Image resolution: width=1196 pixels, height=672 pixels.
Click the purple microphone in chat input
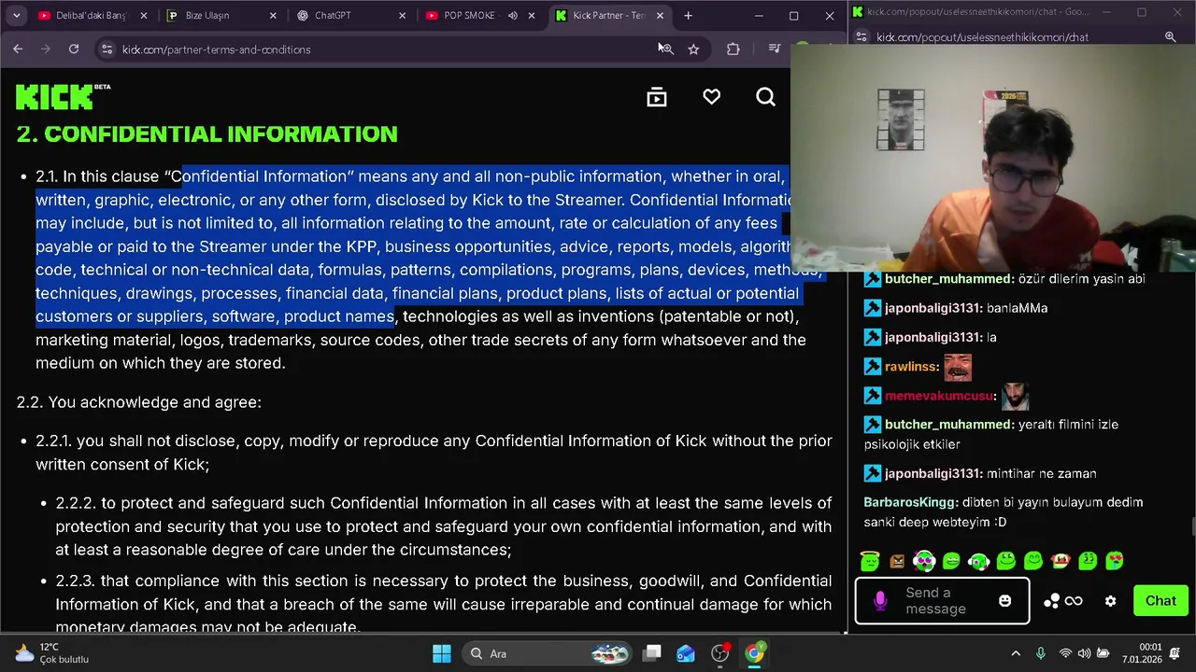click(879, 601)
